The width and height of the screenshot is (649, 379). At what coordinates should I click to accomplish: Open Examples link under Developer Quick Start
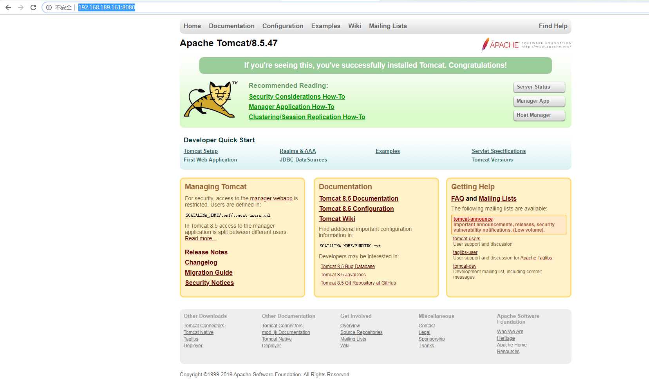(388, 151)
